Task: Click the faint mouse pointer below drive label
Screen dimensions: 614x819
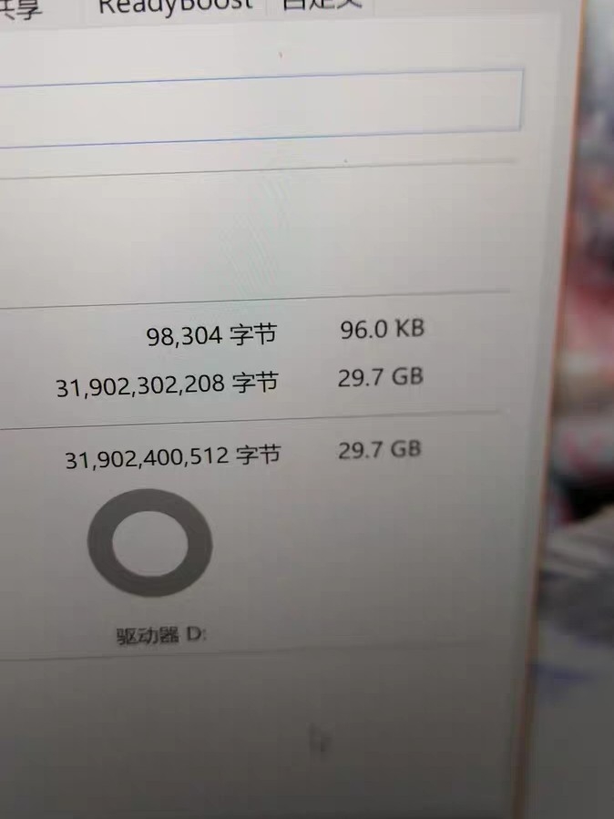Action: (x=319, y=739)
